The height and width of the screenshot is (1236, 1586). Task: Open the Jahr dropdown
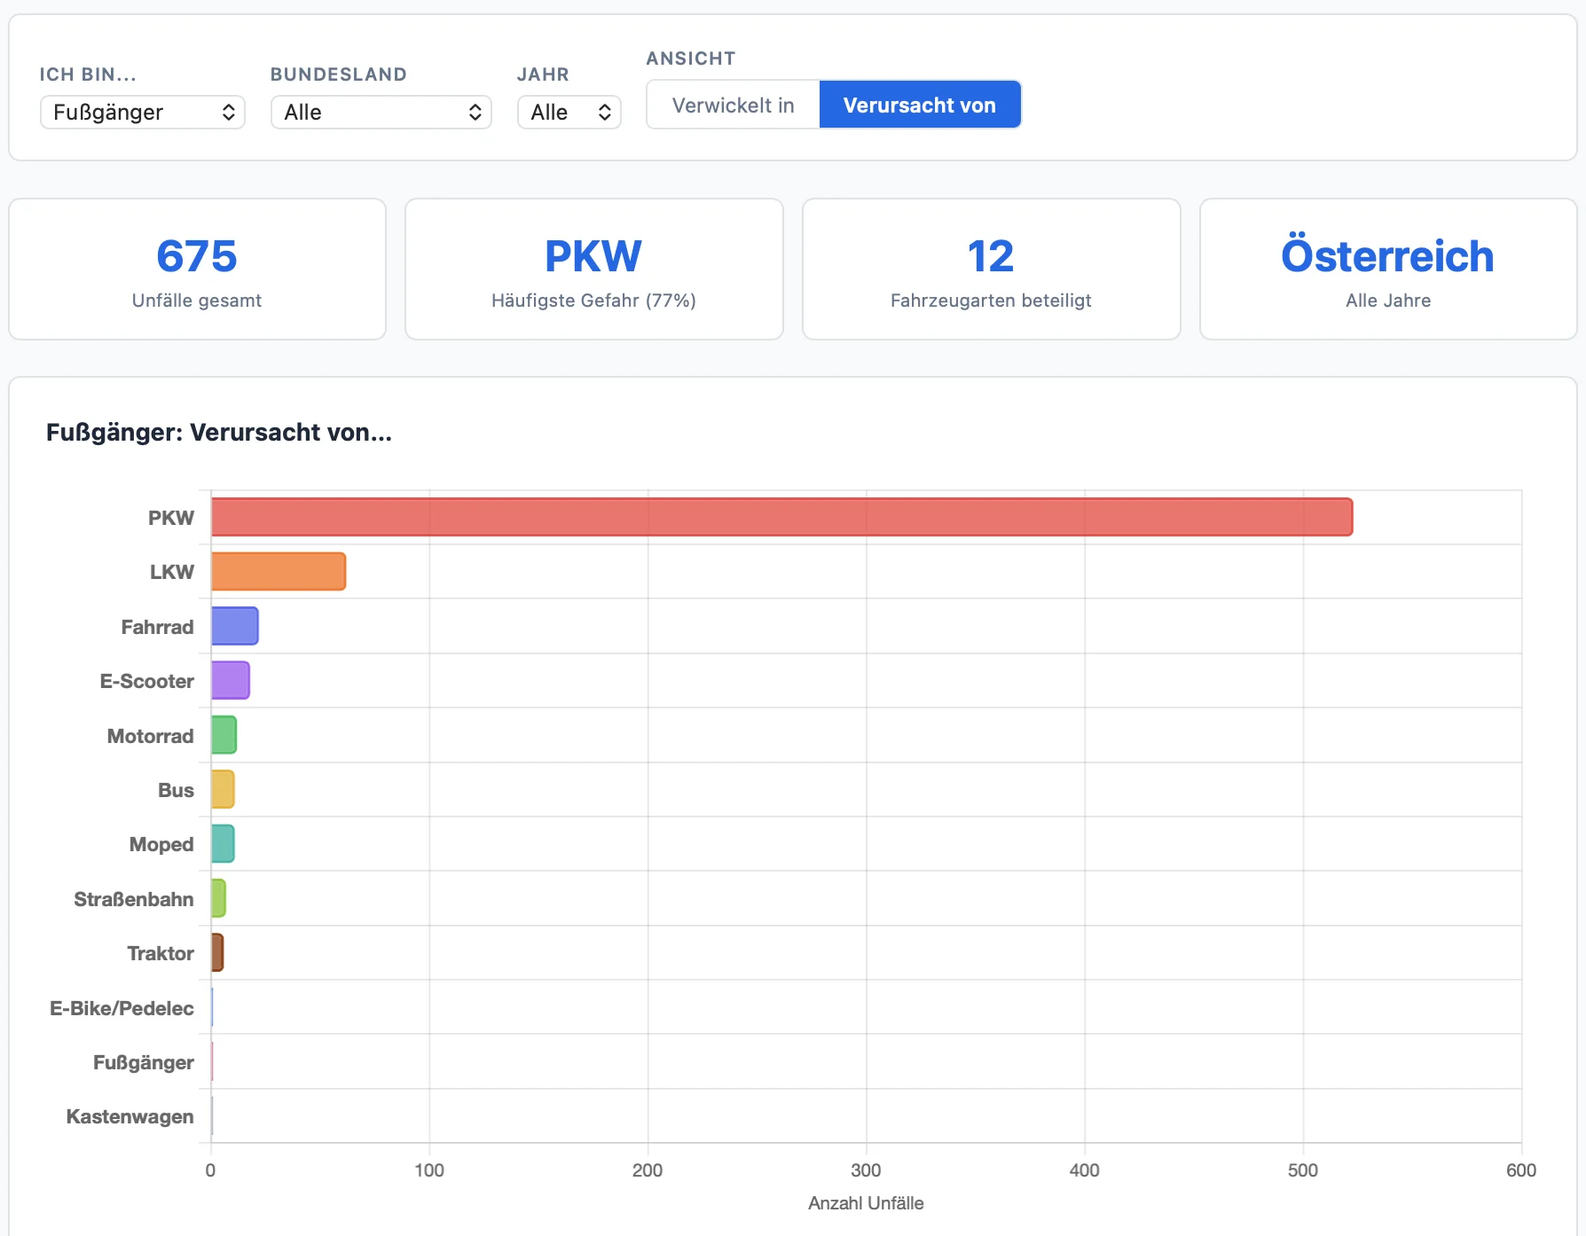569,113
